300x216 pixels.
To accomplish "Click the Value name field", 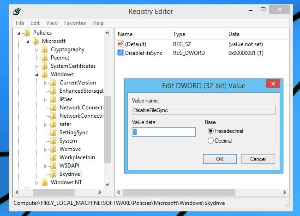I will tap(204, 110).
